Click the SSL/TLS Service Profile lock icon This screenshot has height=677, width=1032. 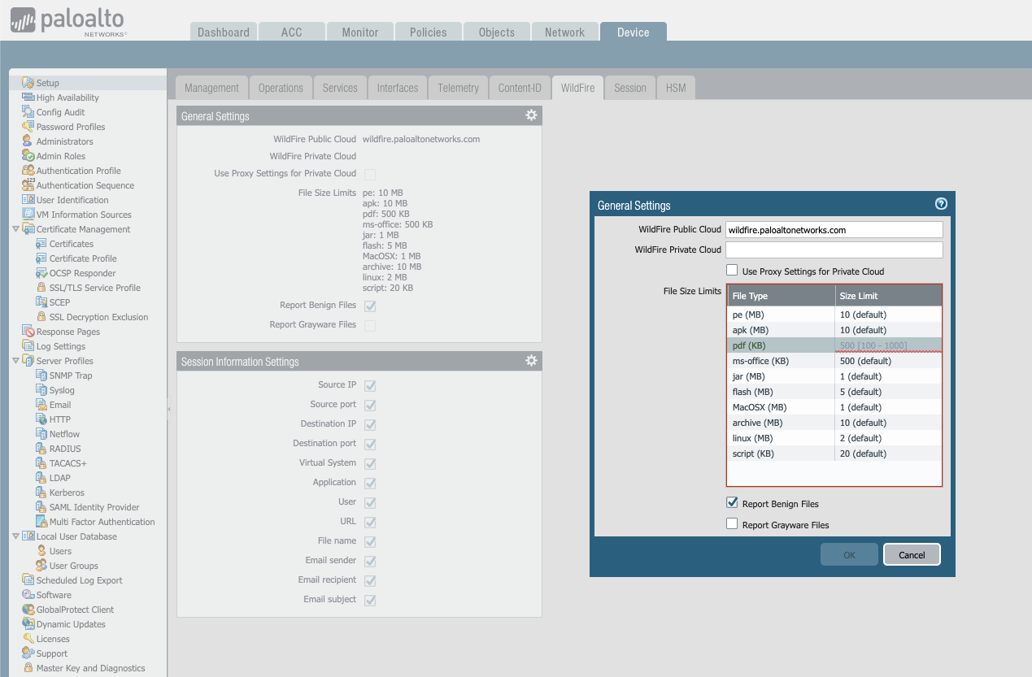[x=41, y=288]
